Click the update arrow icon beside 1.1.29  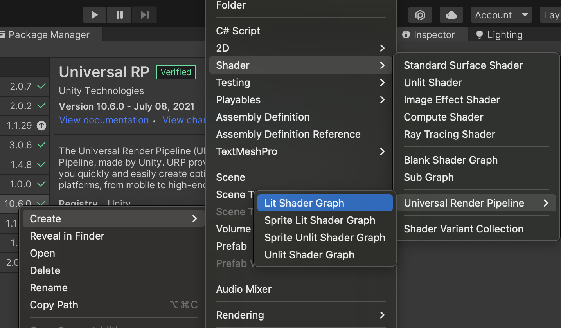[41, 126]
